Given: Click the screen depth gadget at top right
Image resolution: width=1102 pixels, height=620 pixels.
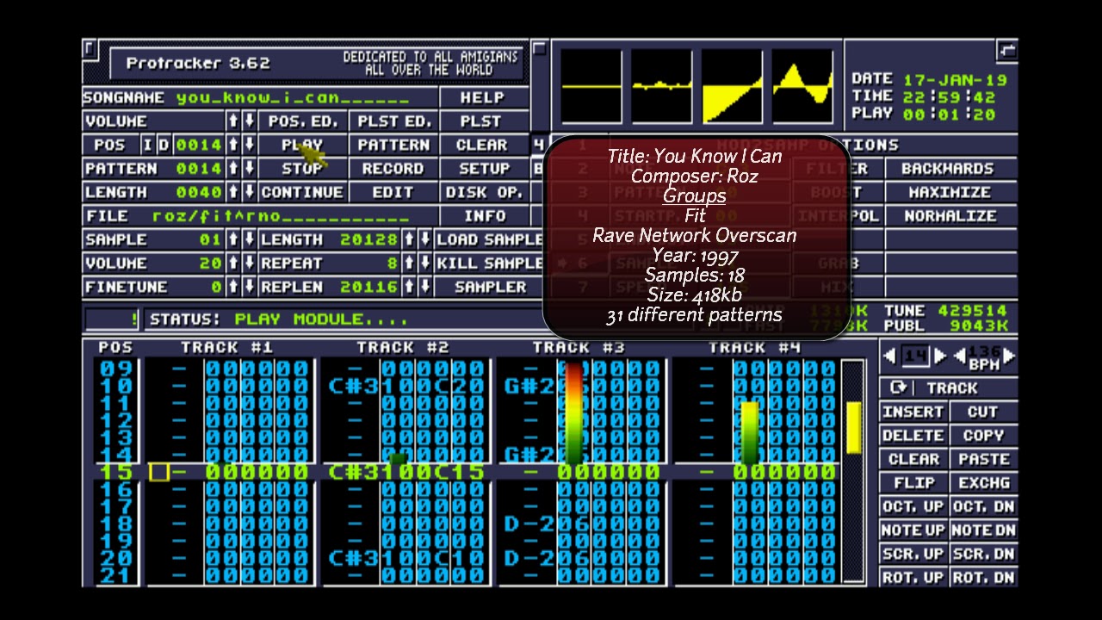Looking at the screenshot, I should pos(1006,50).
